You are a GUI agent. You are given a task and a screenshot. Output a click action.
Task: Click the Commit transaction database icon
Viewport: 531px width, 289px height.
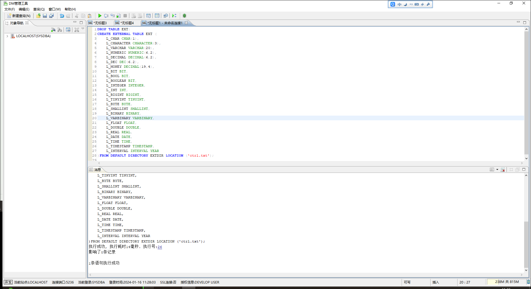click(x=134, y=16)
